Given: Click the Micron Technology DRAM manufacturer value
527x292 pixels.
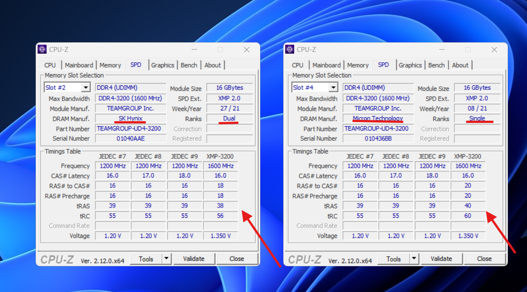Looking at the screenshot, I should click(378, 118).
